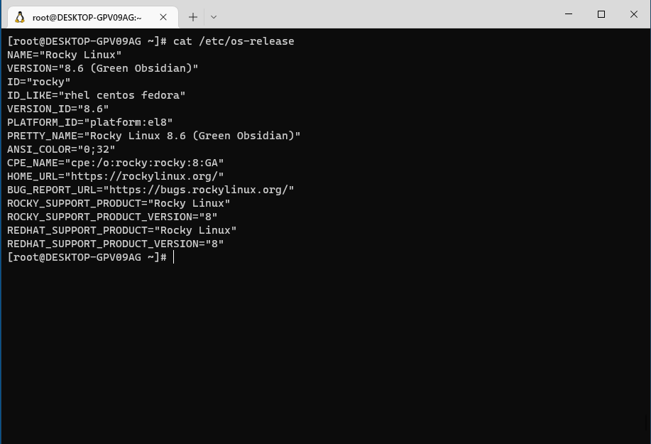Click the Tux penguin icon on the tab
651x444 pixels.
point(19,16)
